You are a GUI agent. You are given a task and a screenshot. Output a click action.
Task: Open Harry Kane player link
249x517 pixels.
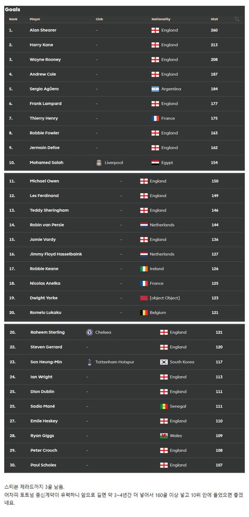click(41, 45)
